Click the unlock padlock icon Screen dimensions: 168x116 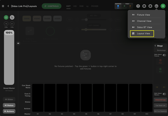click(12, 17)
